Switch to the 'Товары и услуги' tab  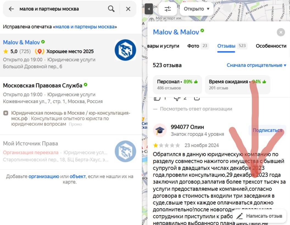163,46
